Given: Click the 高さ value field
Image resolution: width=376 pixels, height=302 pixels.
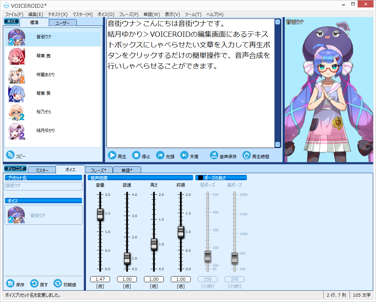Looking at the screenshot, I should click(154, 279).
